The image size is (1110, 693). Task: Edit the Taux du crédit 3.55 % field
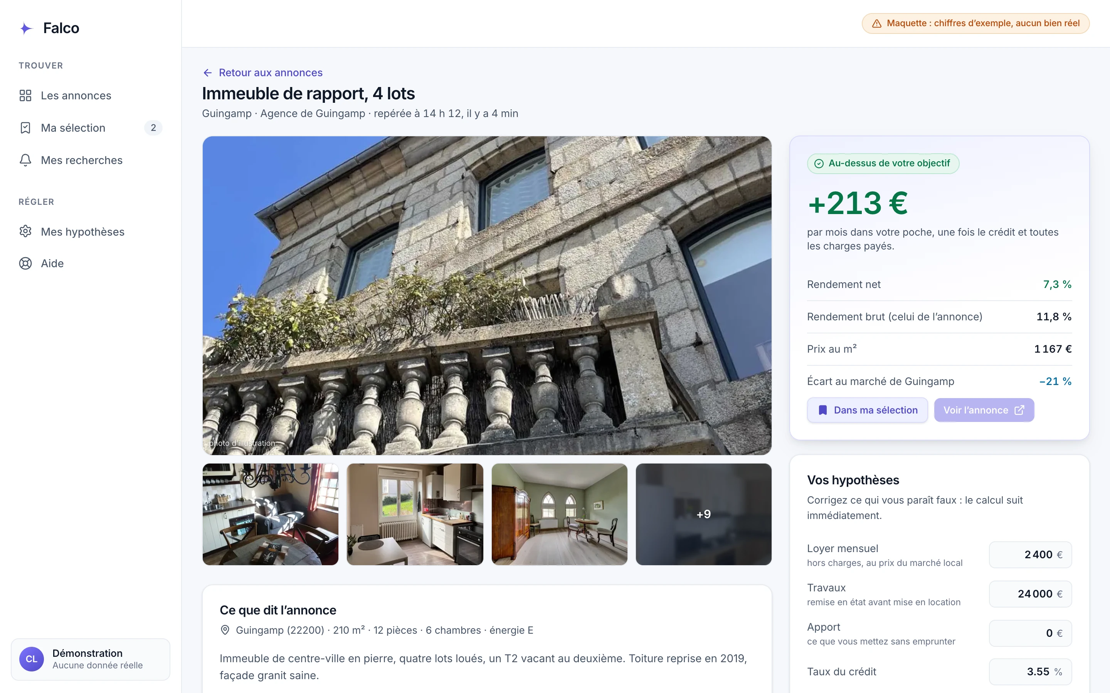pos(1030,672)
